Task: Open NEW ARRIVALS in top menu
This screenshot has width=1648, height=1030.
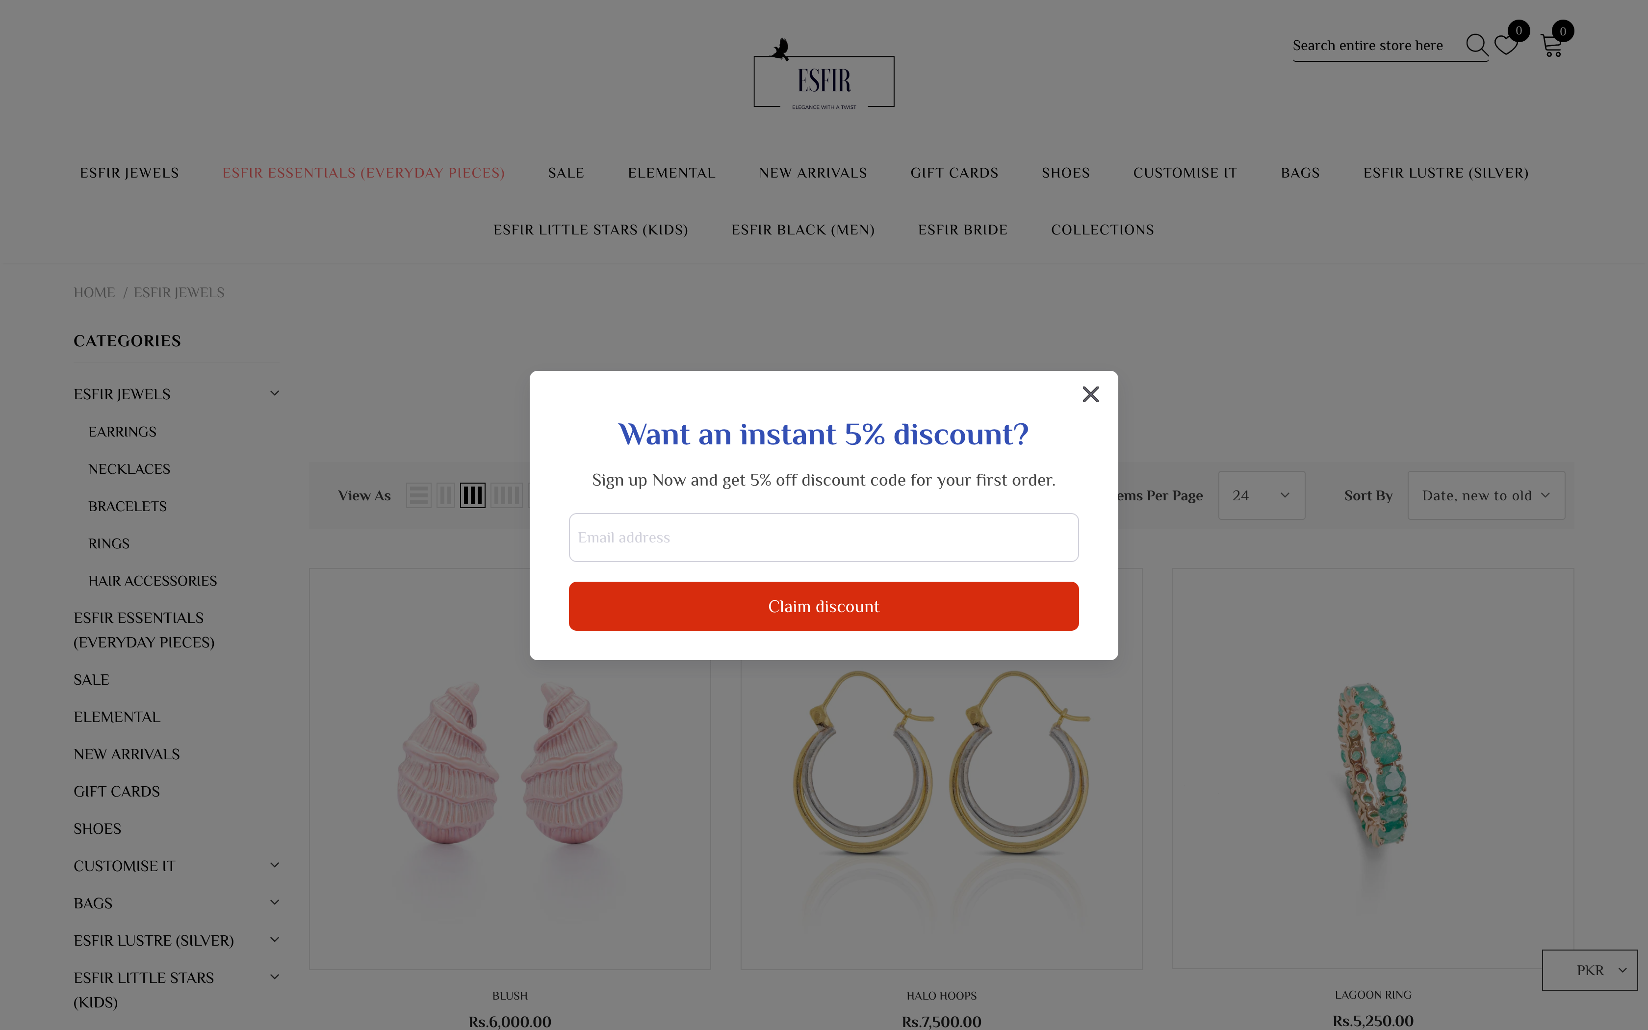Action: coord(813,173)
